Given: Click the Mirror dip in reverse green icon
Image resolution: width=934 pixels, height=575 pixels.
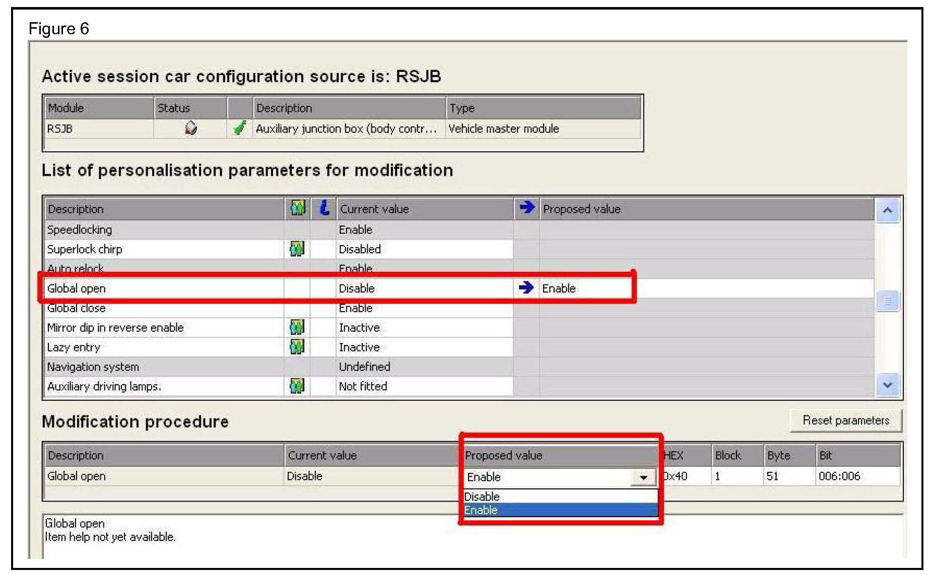Looking at the screenshot, I should pos(297,327).
